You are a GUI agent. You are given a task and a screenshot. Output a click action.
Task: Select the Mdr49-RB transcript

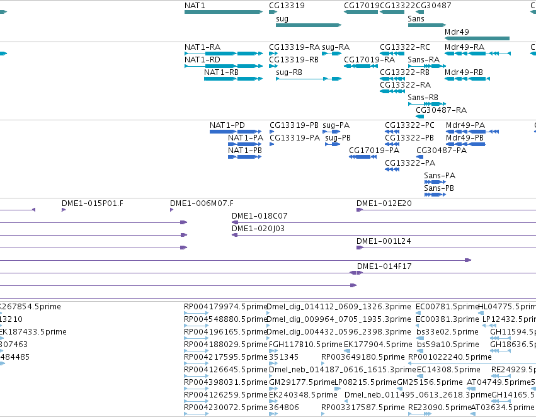pos(467,79)
